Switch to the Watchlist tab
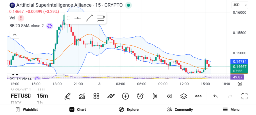 point(26,110)
